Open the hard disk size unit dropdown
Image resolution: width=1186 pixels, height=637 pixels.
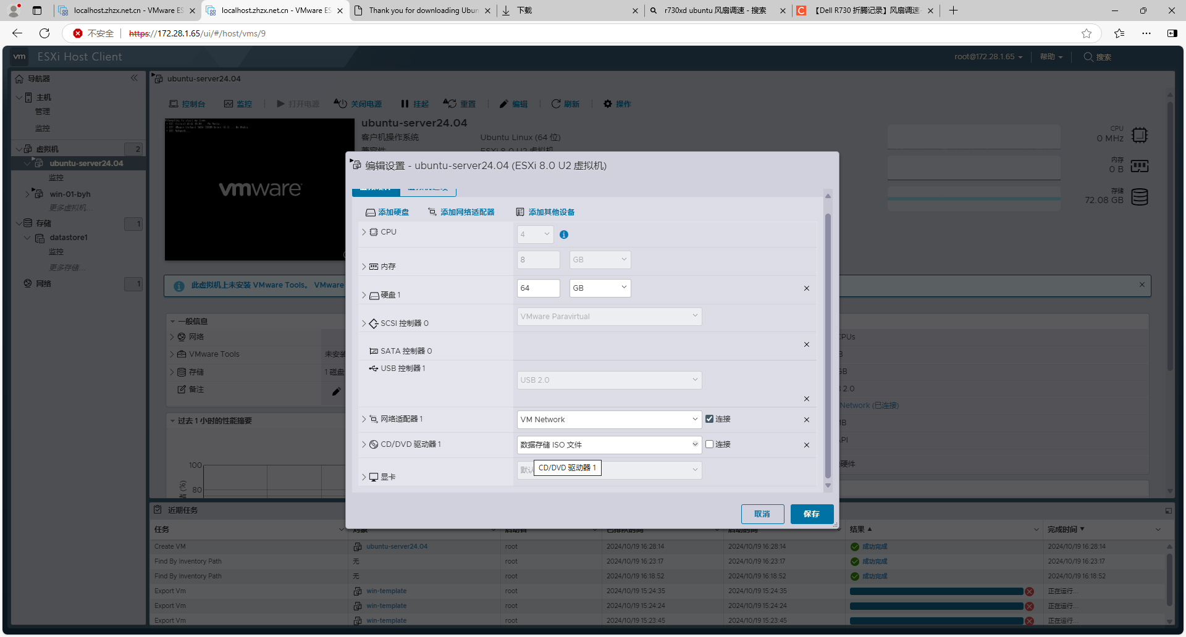pyautogui.click(x=599, y=288)
